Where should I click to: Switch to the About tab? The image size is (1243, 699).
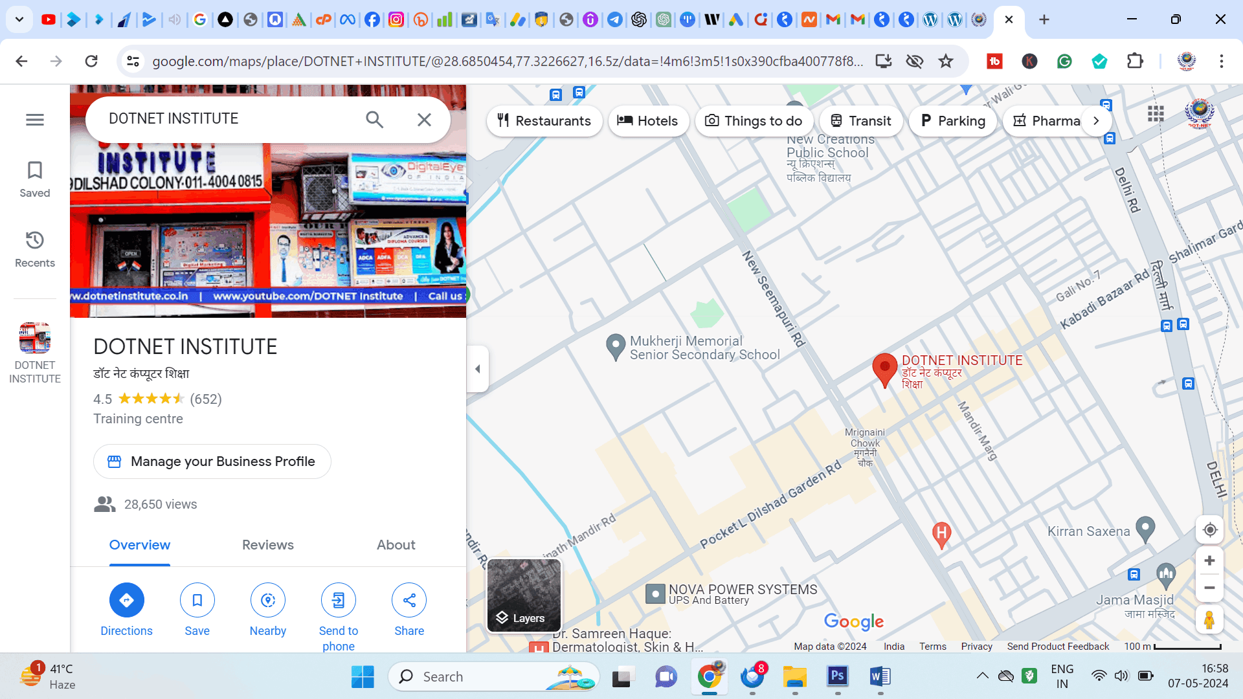pos(396,545)
